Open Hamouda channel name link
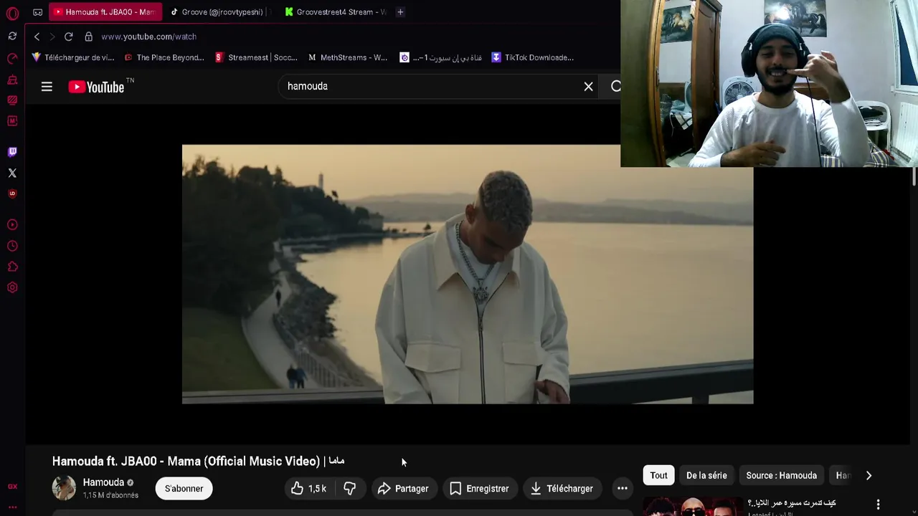This screenshot has height=516, width=918. (103, 482)
